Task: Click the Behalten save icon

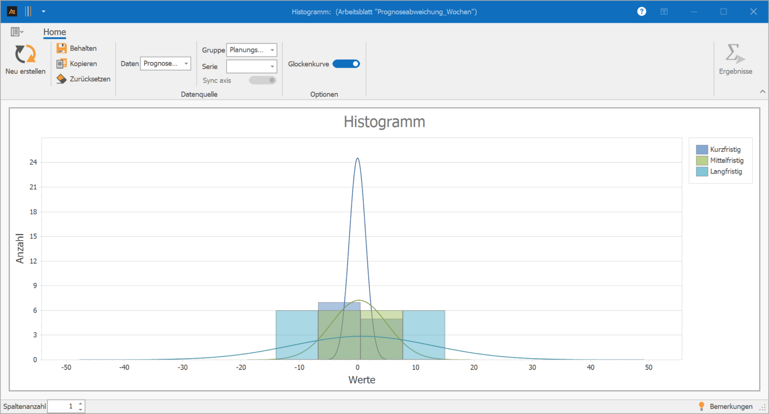Action: pos(61,48)
